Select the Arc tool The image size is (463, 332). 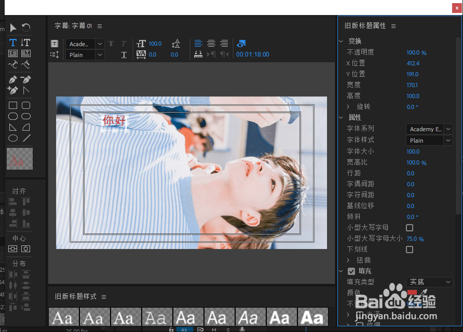click(x=26, y=127)
